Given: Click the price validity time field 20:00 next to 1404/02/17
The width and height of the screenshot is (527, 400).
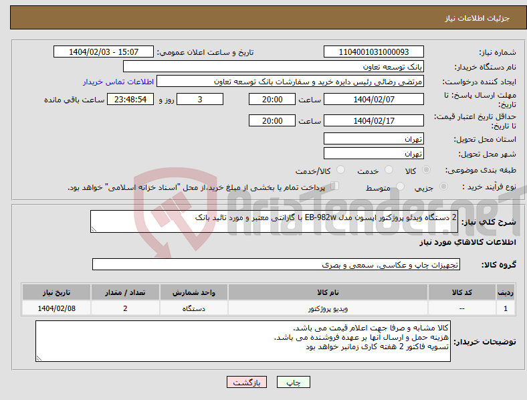Looking at the screenshot, I should [x=272, y=120].
